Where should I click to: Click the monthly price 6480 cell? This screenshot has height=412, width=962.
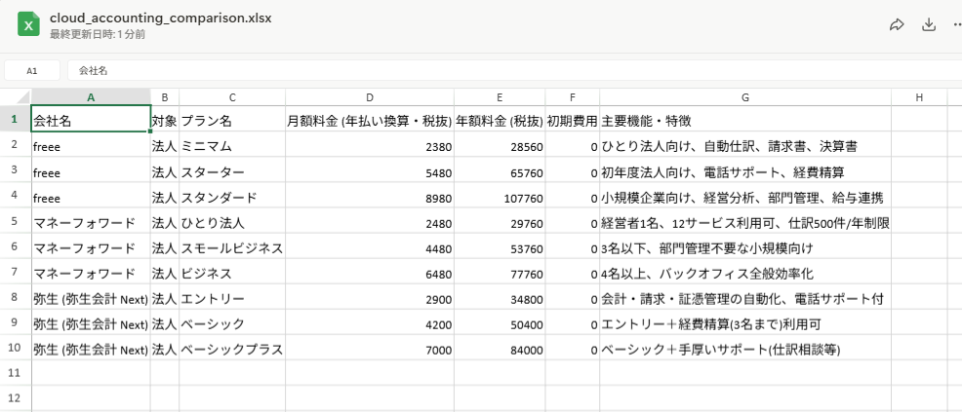point(370,272)
